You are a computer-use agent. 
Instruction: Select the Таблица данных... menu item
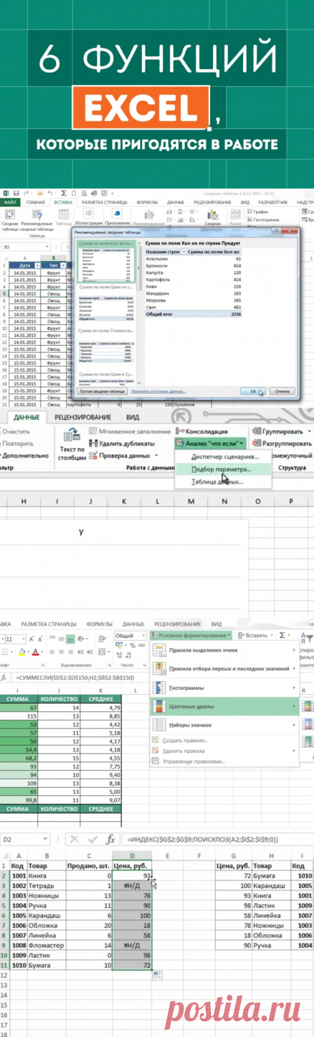(x=222, y=482)
